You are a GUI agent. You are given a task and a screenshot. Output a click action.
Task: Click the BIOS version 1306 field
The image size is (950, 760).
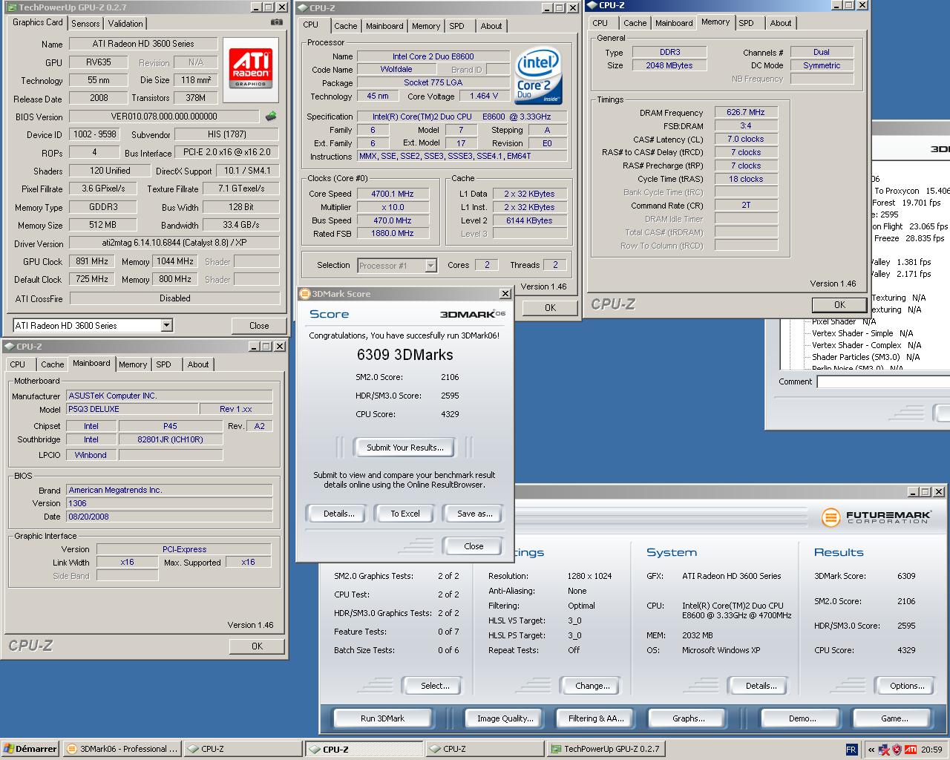click(169, 503)
